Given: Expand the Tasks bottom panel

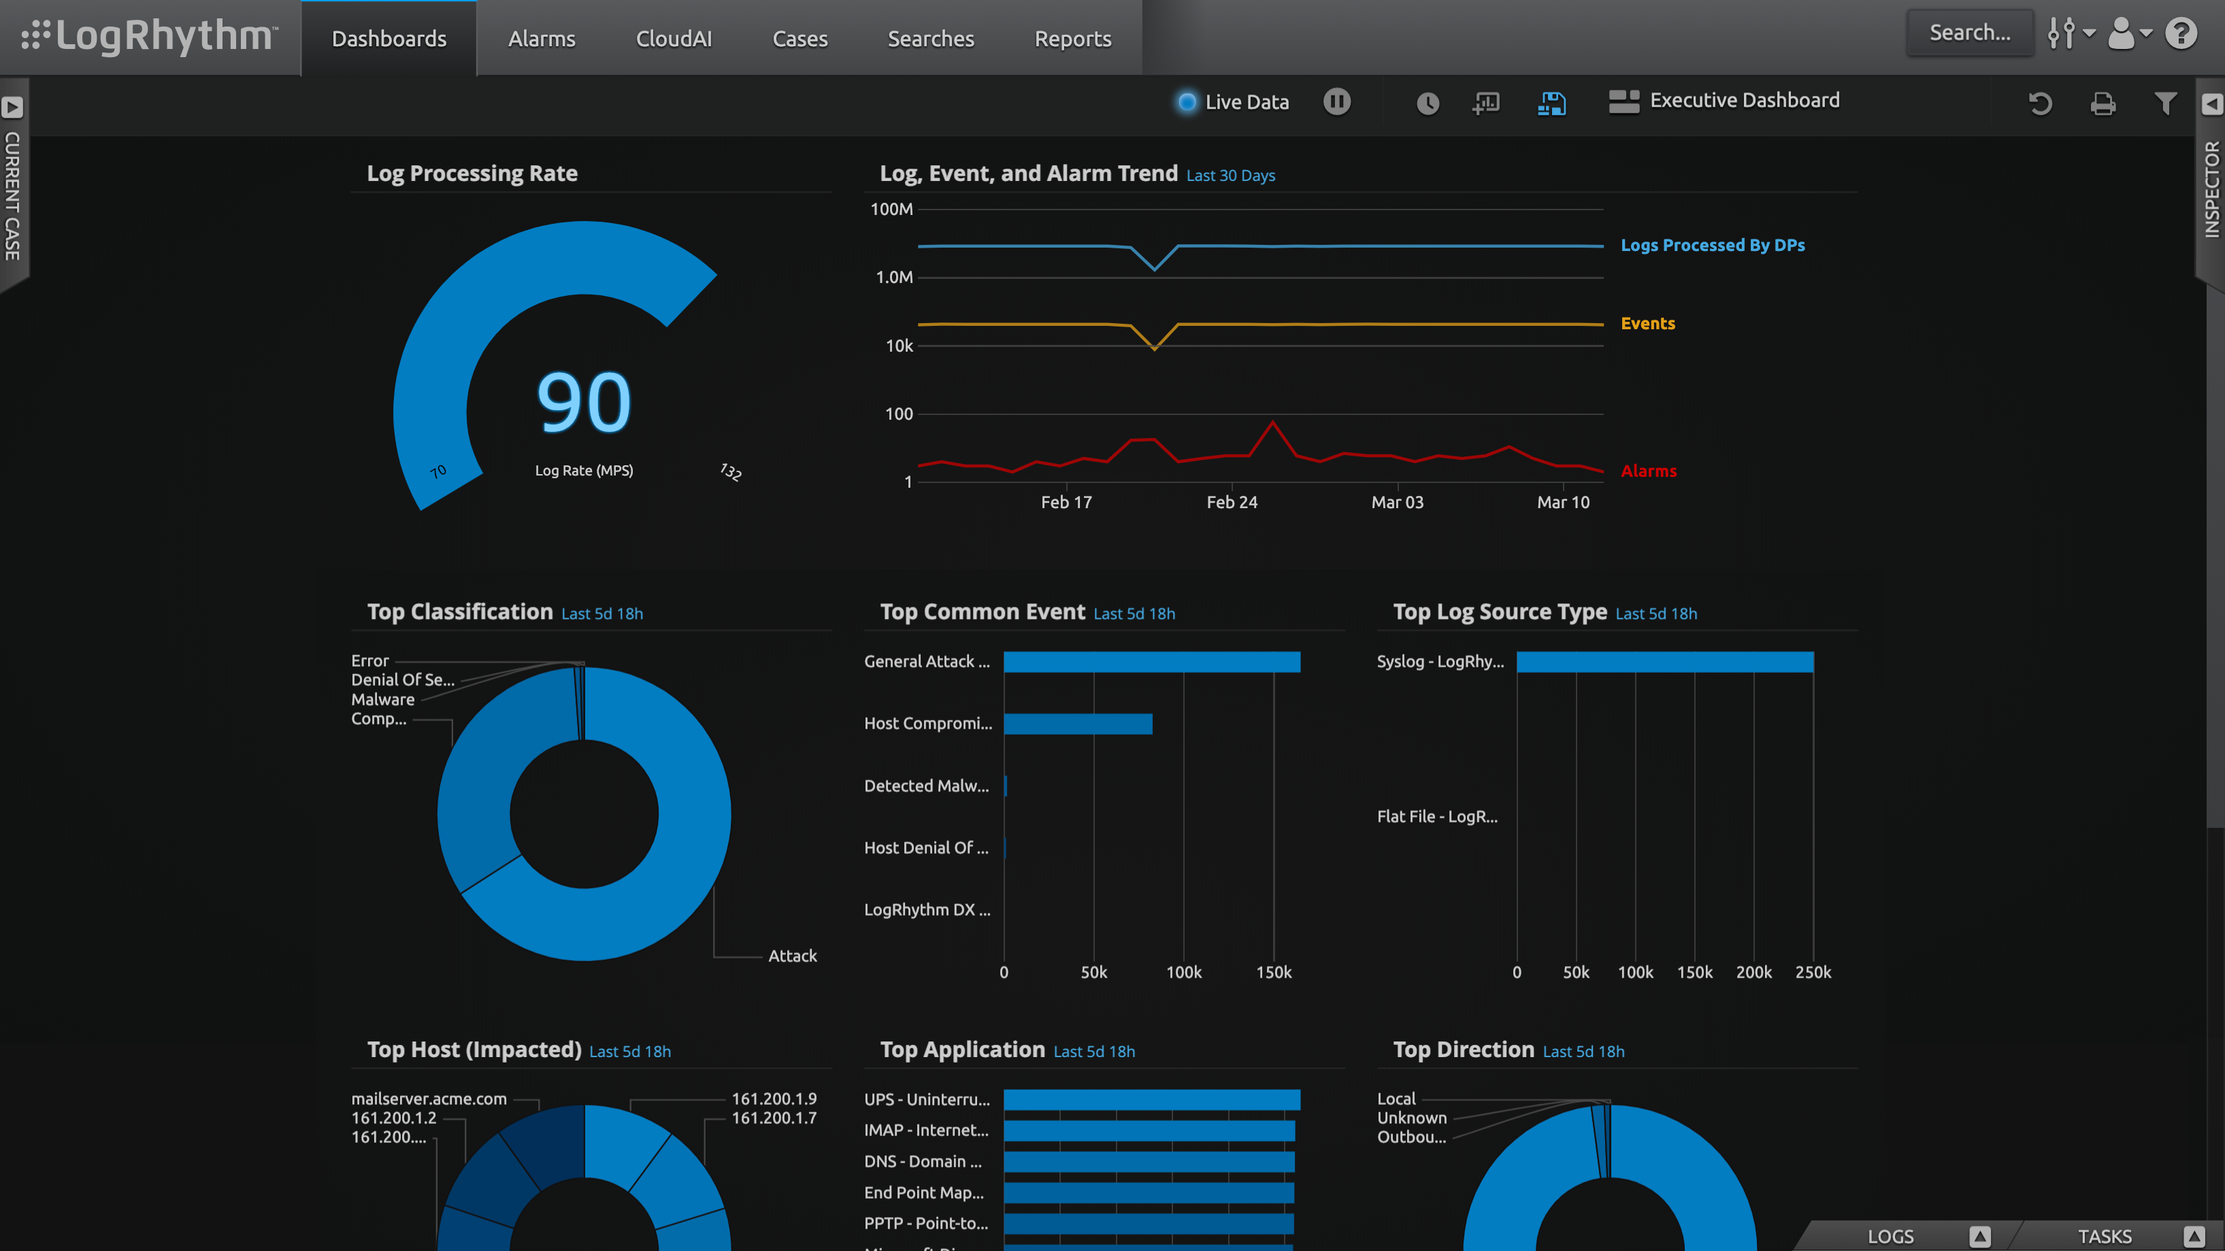Looking at the screenshot, I should tap(2194, 1235).
